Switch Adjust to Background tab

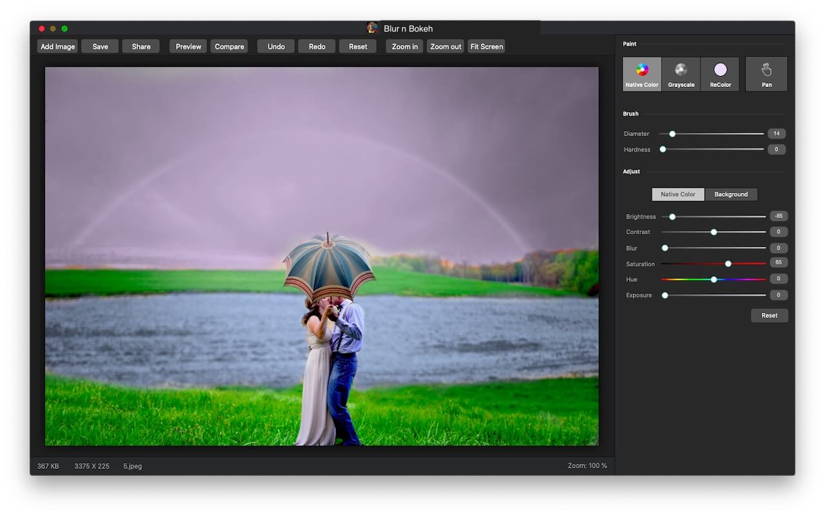731,194
